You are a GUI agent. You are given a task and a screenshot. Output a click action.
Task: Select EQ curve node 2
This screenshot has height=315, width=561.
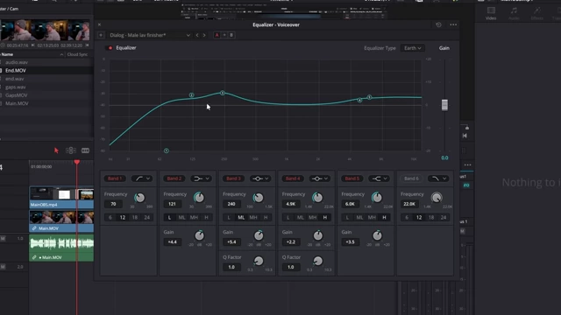point(191,95)
